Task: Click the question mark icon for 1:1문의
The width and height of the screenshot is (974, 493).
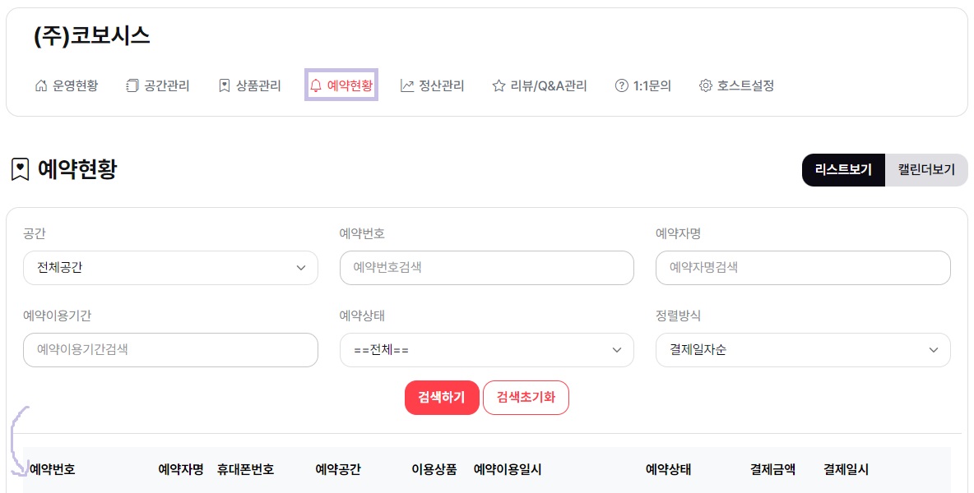Action: 622,85
